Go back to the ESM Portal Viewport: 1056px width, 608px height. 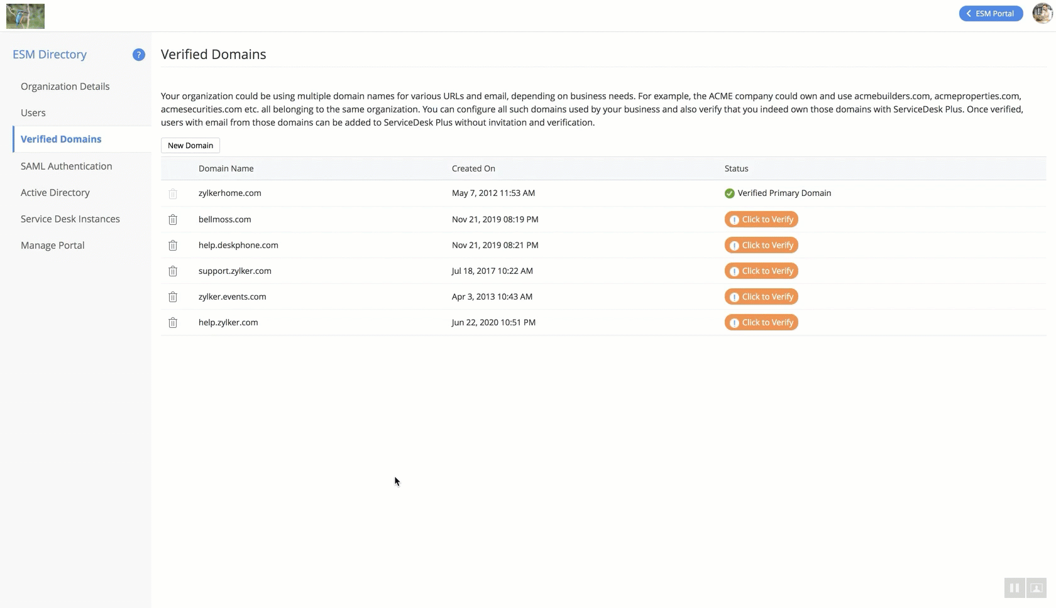click(990, 13)
